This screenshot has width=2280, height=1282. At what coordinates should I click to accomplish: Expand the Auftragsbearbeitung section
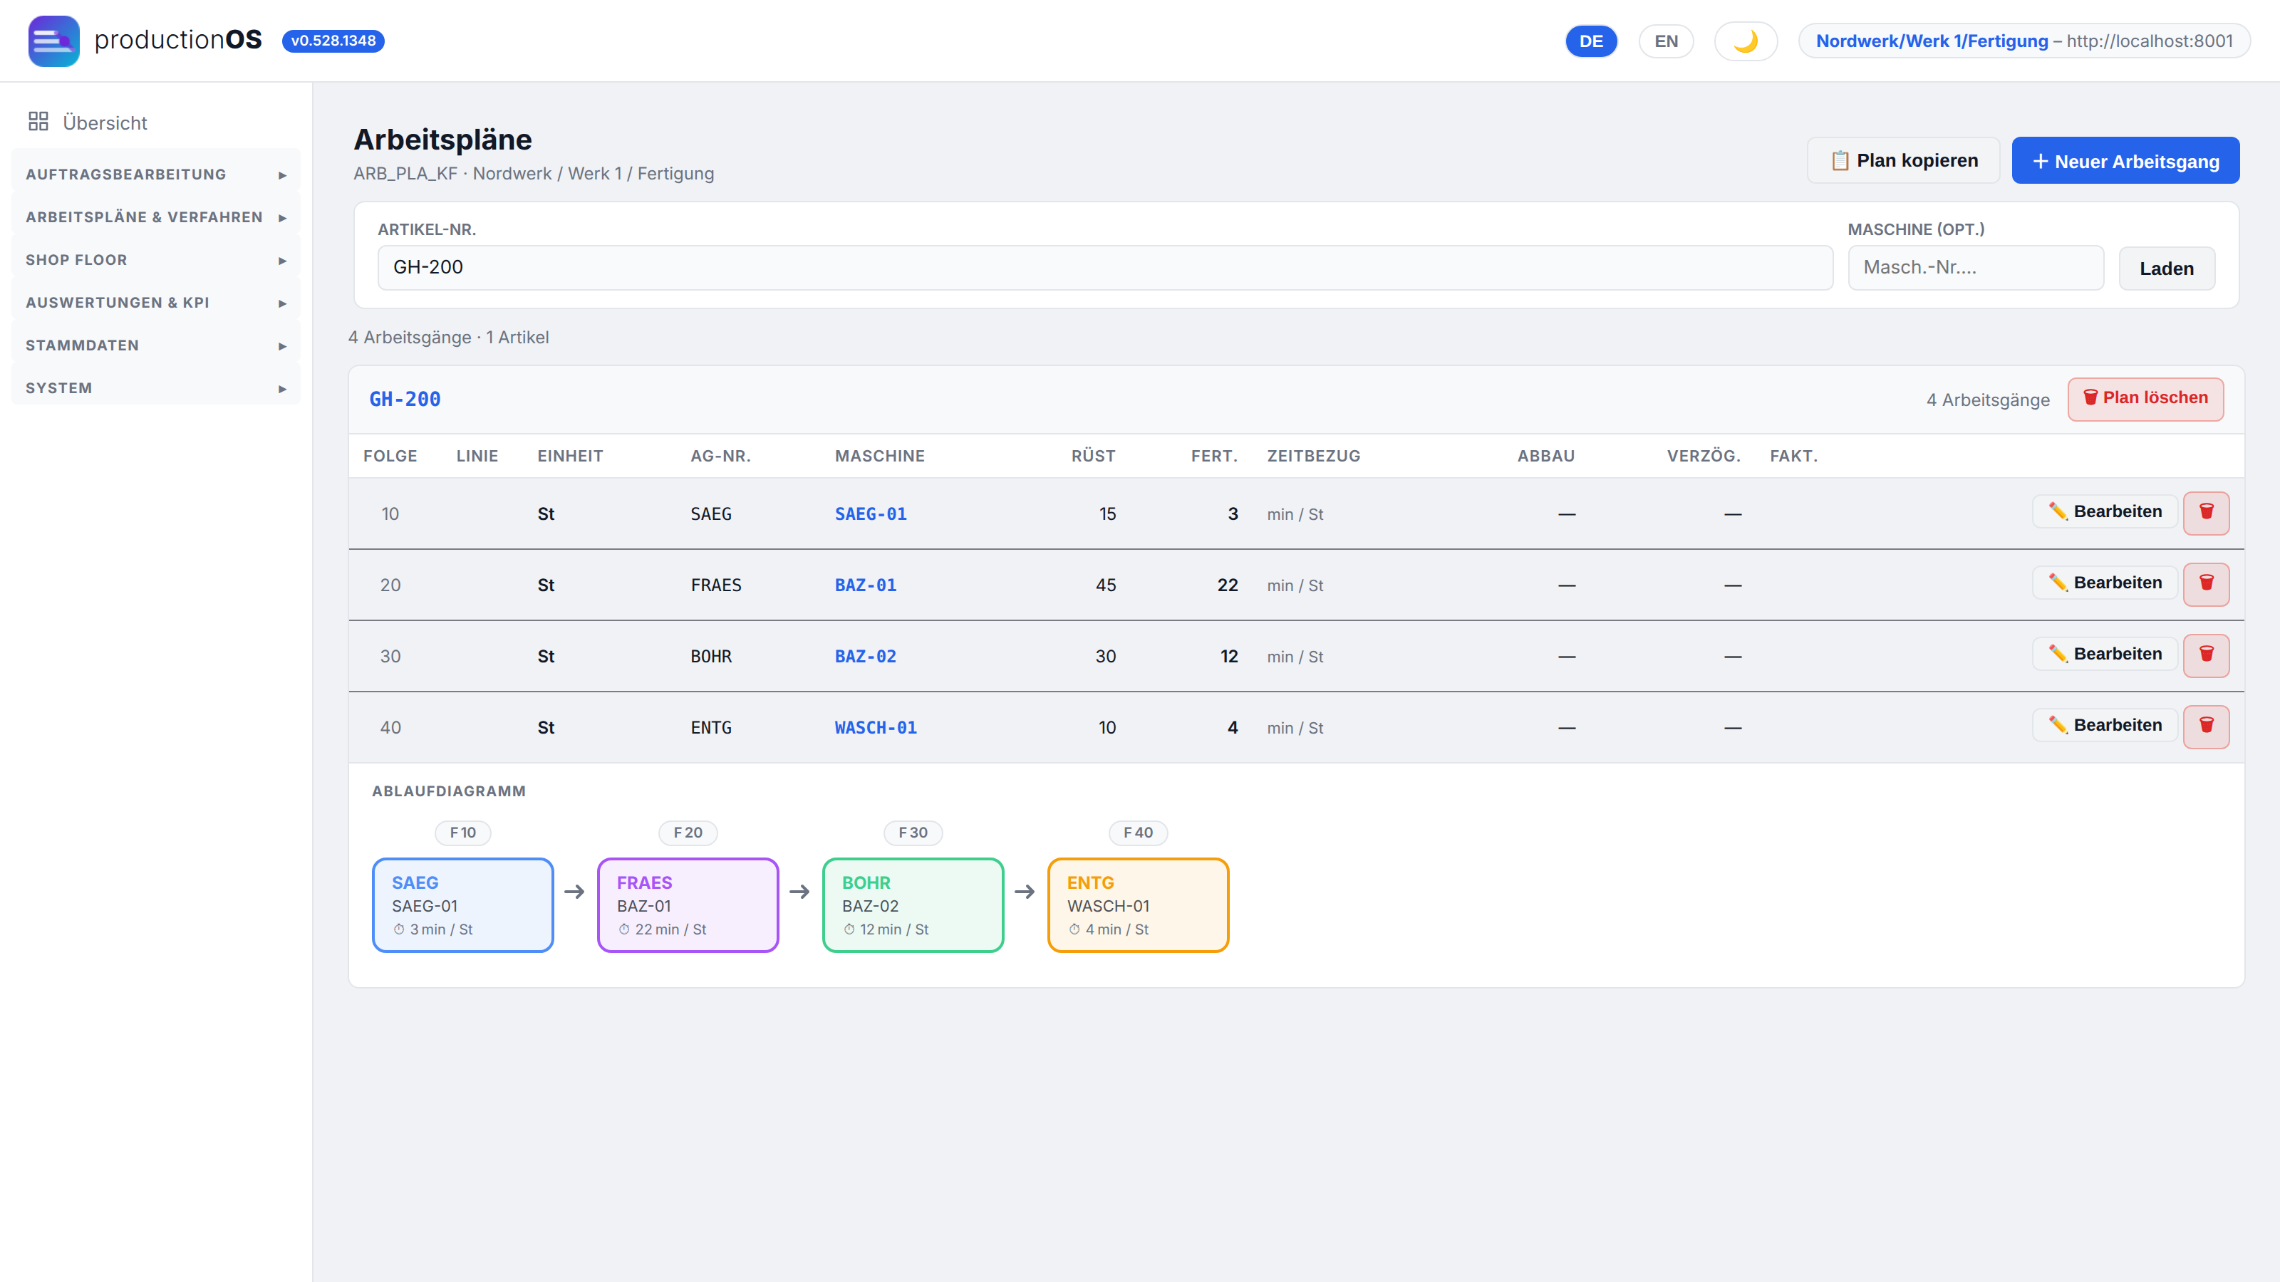[x=156, y=174]
